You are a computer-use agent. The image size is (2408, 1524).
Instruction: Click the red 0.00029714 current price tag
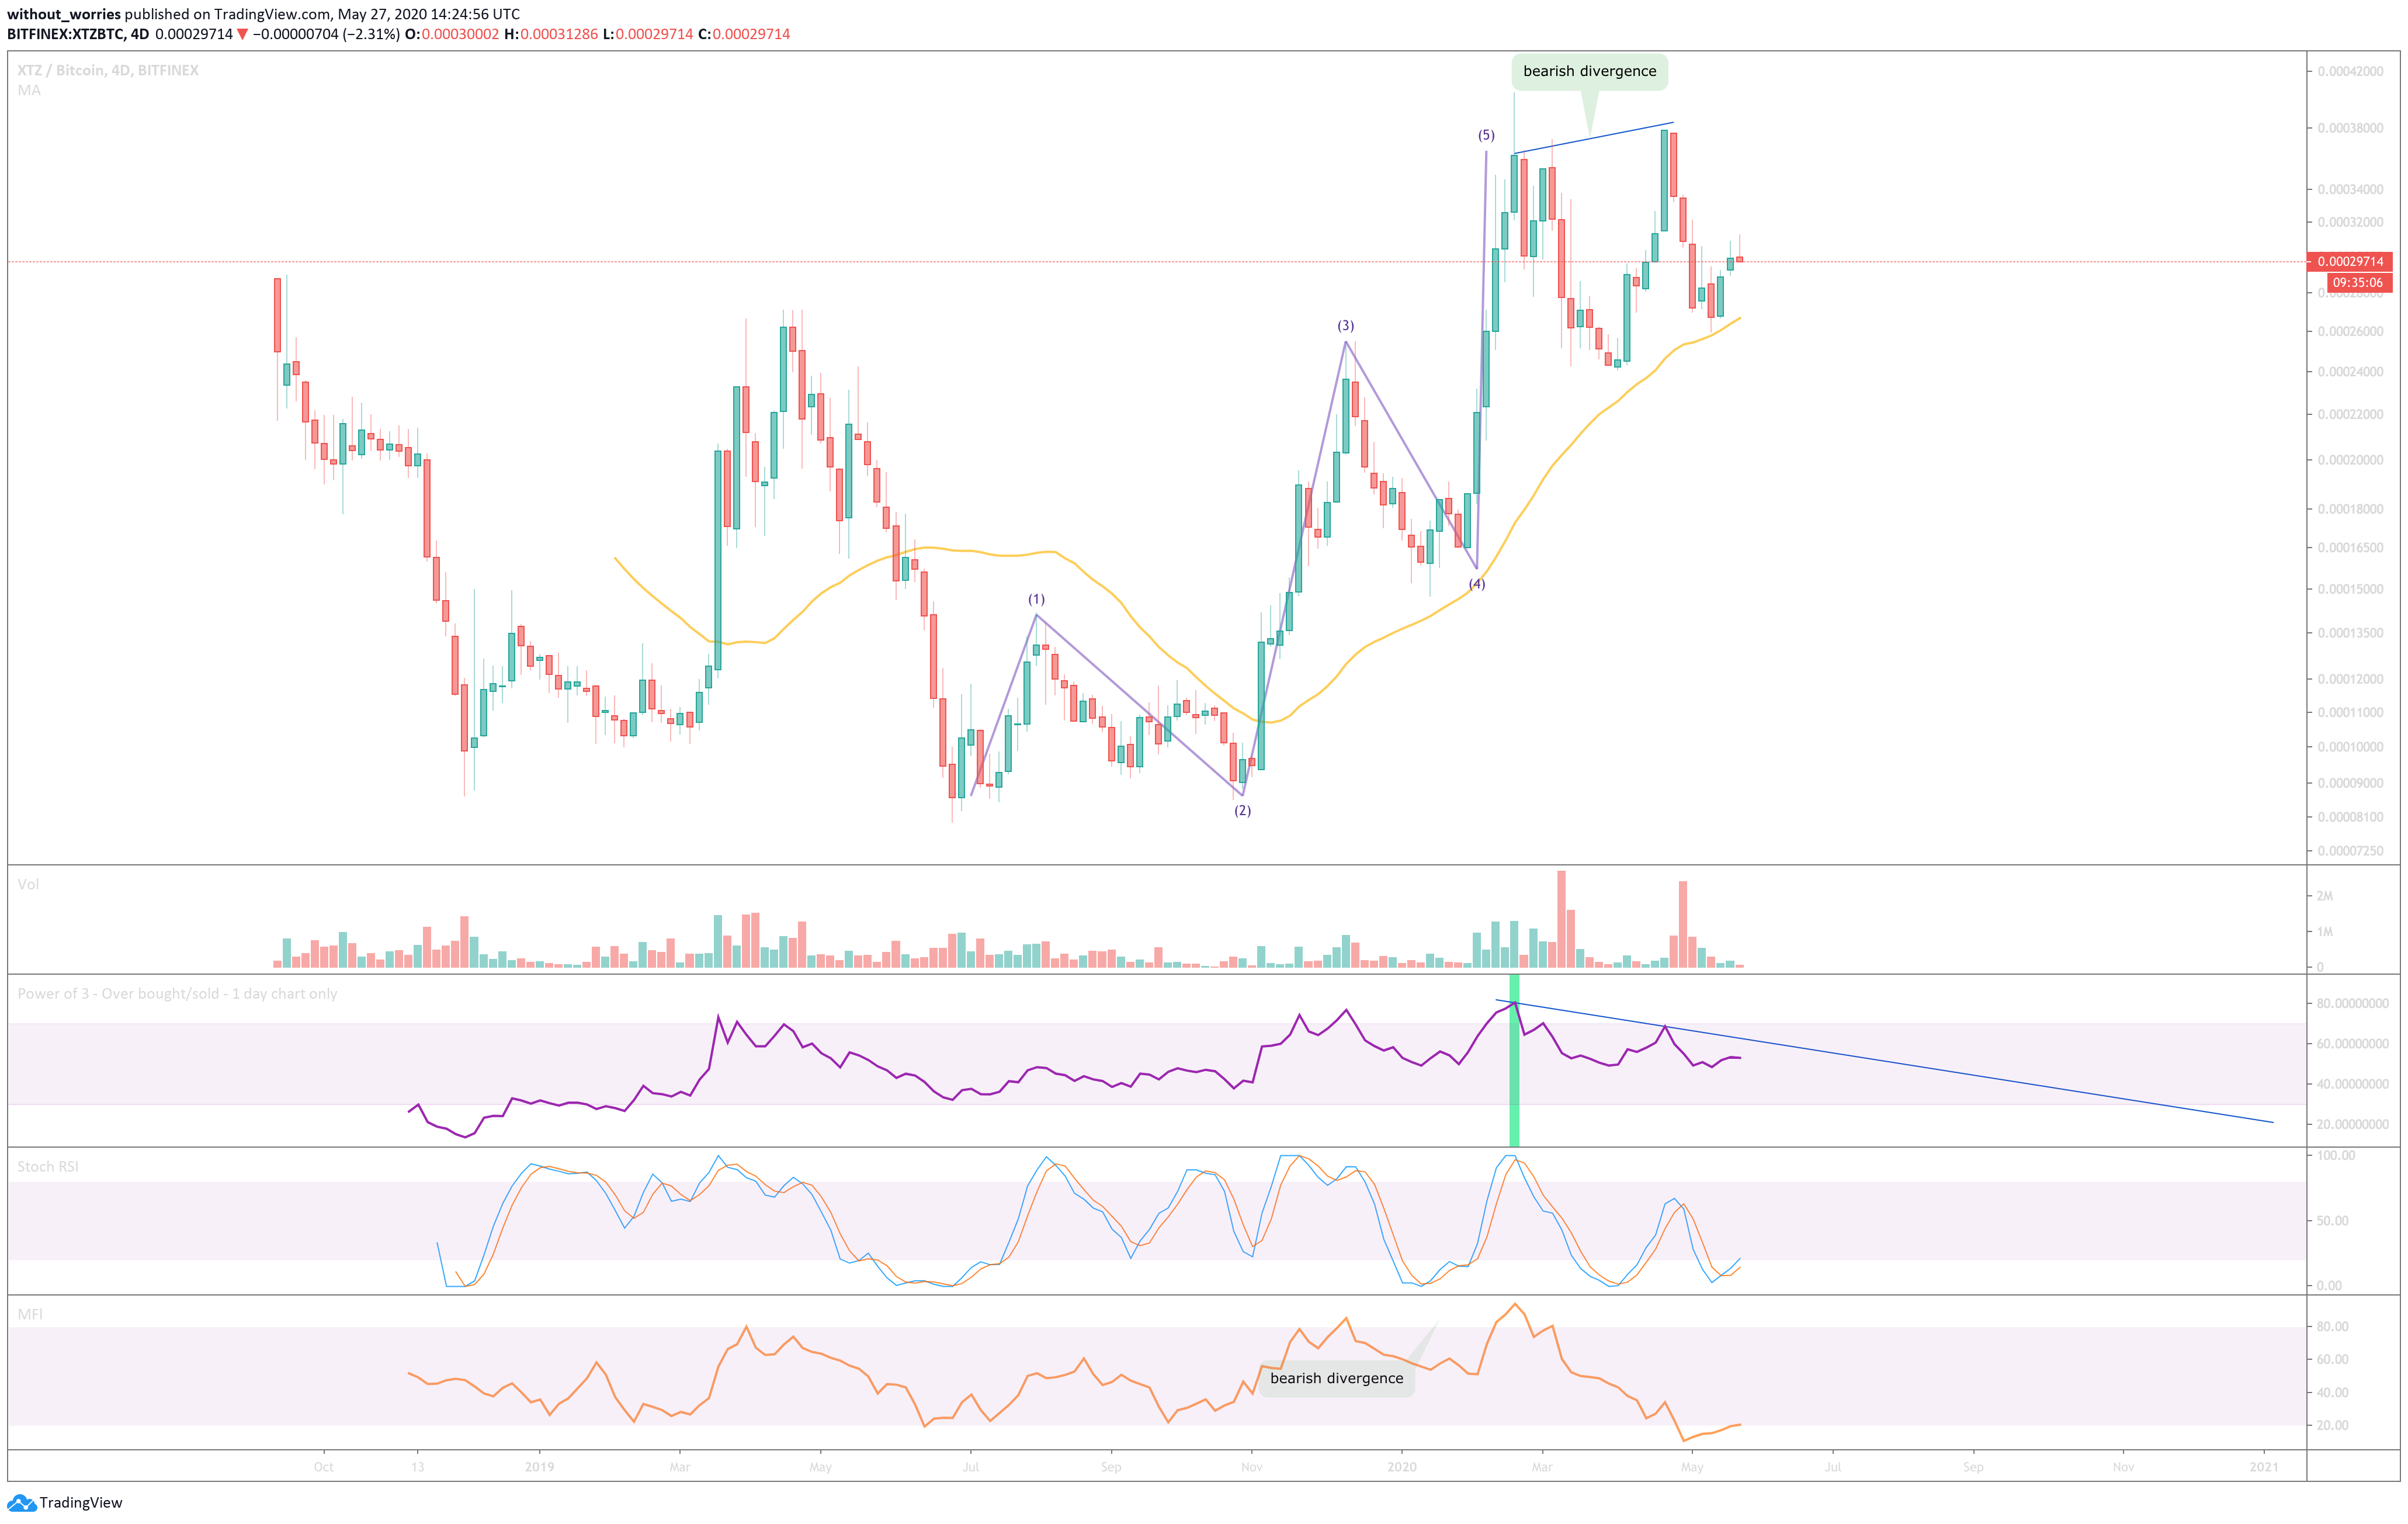coord(2350,261)
